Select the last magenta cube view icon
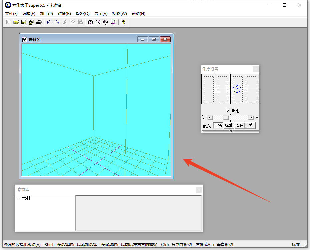This screenshot has height=250, width=310. coord(113,22)
